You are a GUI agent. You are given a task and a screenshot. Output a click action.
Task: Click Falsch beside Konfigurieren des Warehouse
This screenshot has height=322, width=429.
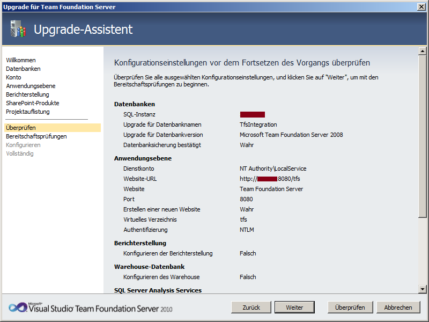[248, 277]
